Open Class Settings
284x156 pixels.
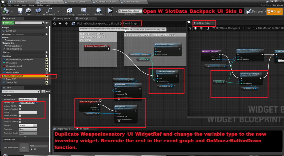[69, 11]
